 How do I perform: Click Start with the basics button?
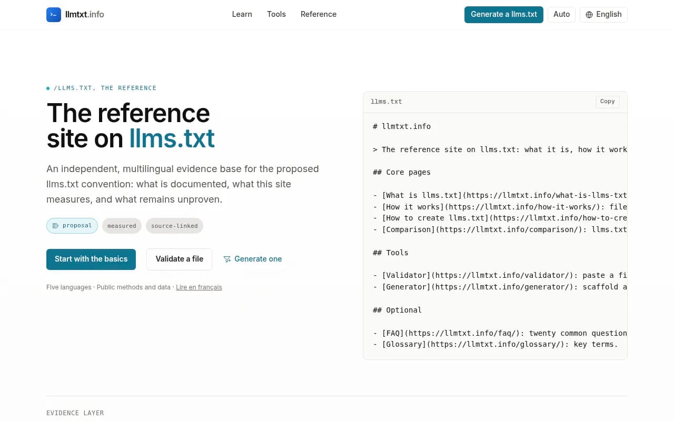point(91,259)
